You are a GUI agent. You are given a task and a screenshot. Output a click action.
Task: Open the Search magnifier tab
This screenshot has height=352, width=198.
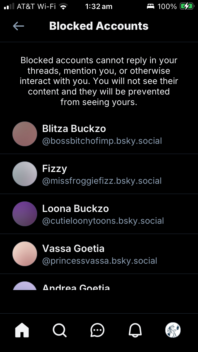(x=59, y=330)
